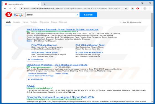Select the Web results tab
Image resolution: width=155 pixels, height=104 pixels.
[x=8, y=22]
